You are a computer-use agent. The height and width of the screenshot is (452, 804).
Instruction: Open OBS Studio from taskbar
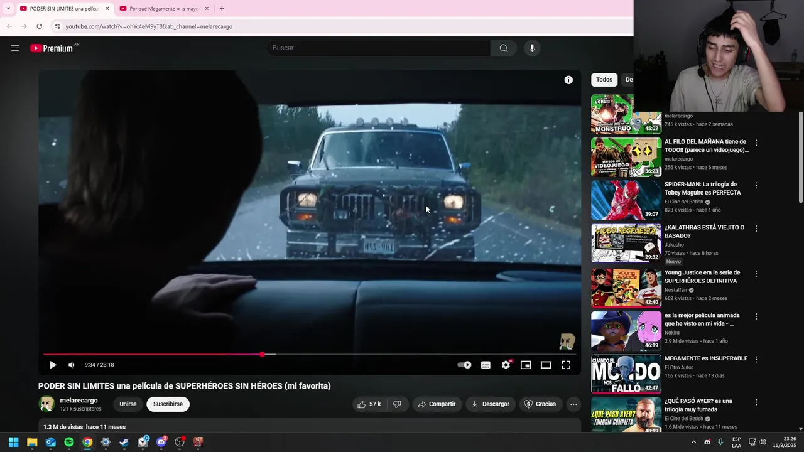[x=180, y=442]
